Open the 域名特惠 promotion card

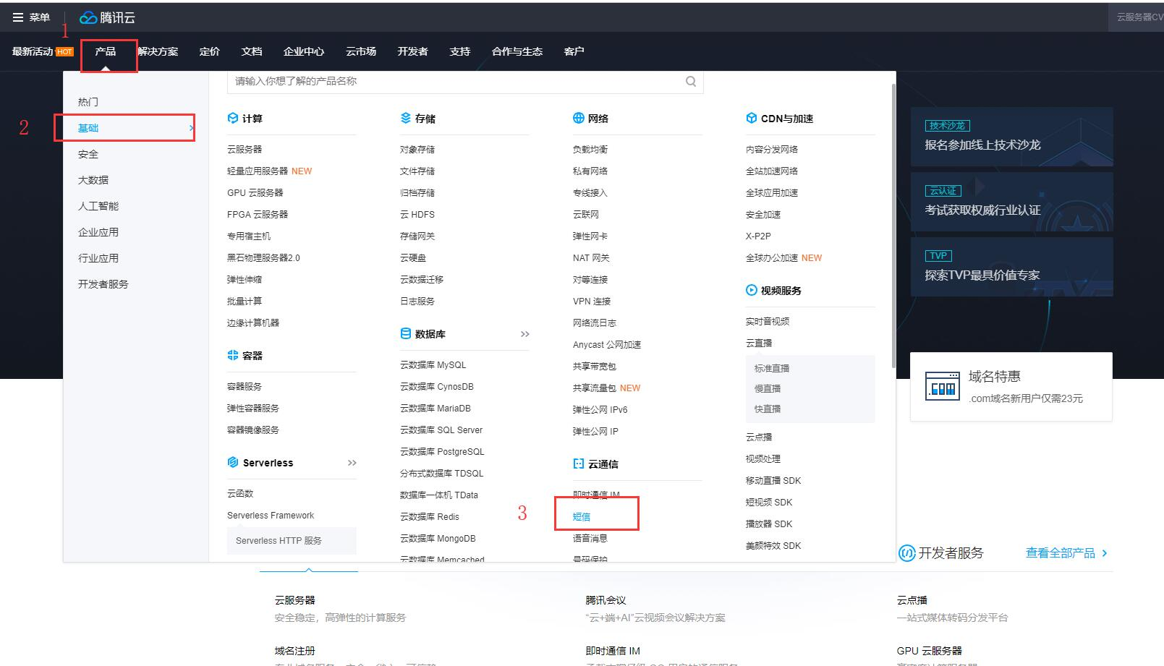point(1011,386)
